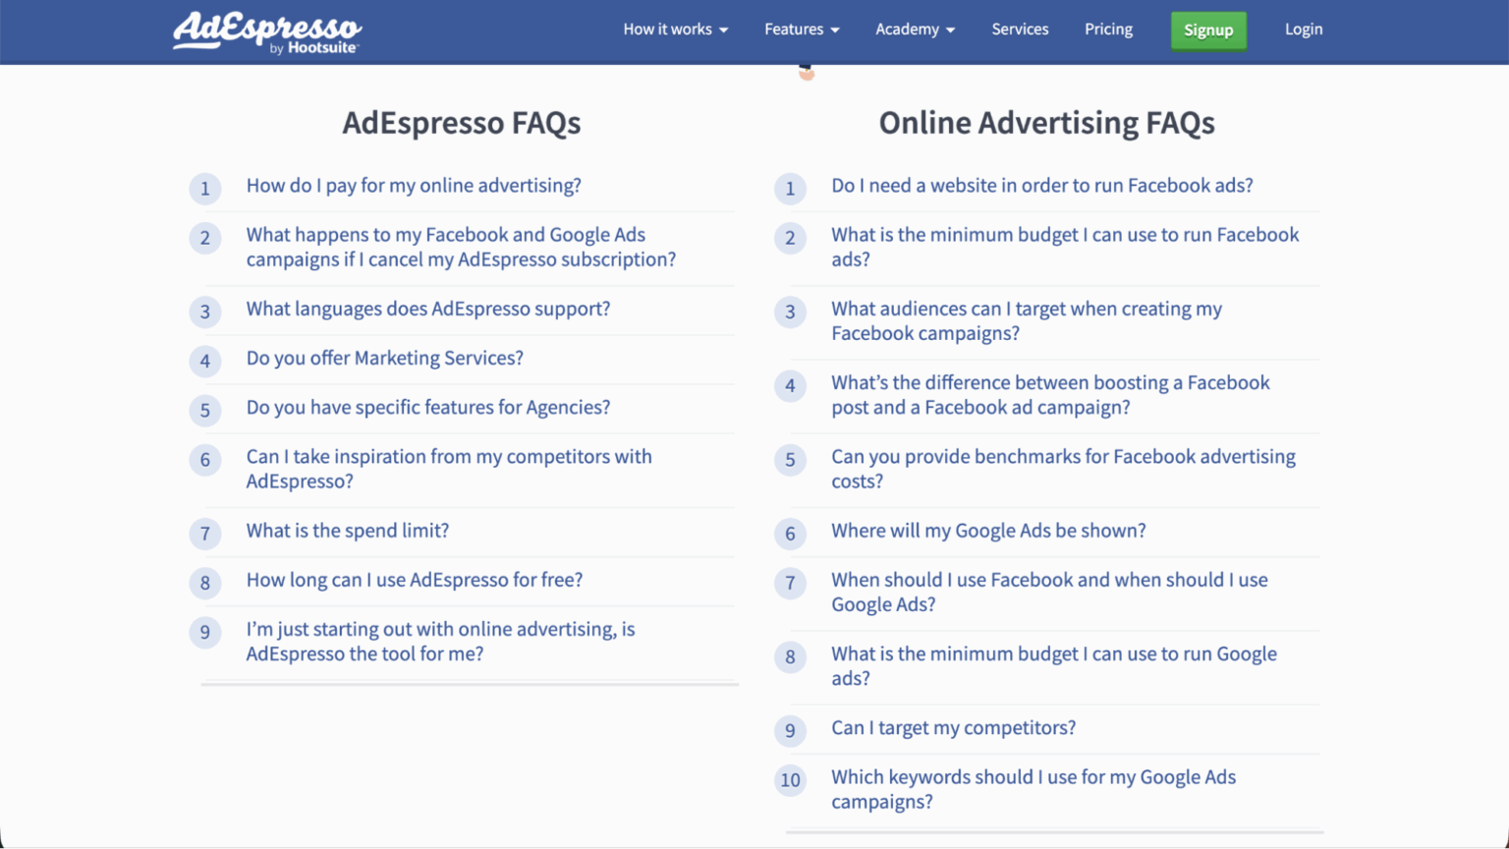Expand the Academy dropdown
Screen dimensions: 1509x849
[x=914, y=29]
